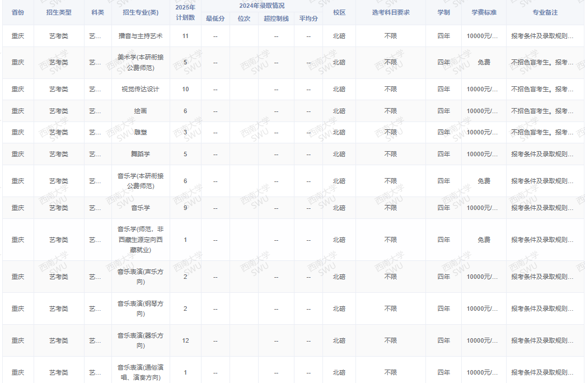Select the 音乐表演(钢琴方向) major cell

(141, 309)
